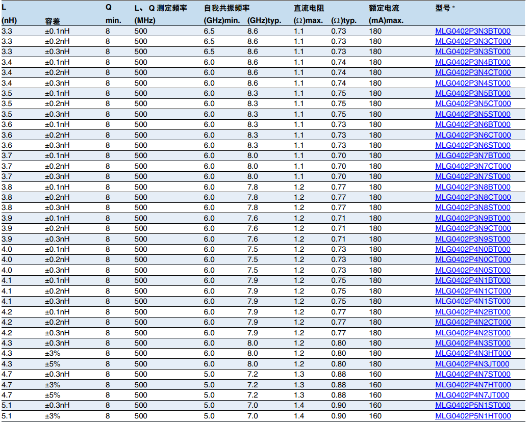The height and width of the screenshot is (422, 529).
Task: Click part number MLG0402P3N6ST000
Action: [473, 145]
